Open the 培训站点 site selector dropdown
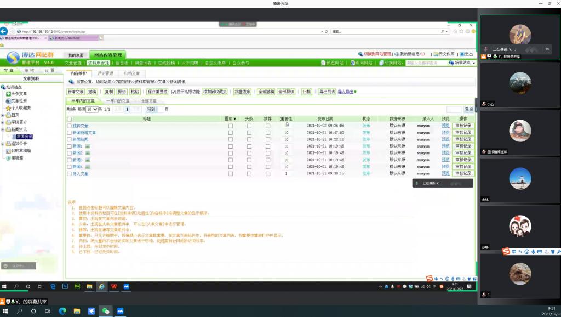Screen dimensions: 561x317 pos(462,63)
